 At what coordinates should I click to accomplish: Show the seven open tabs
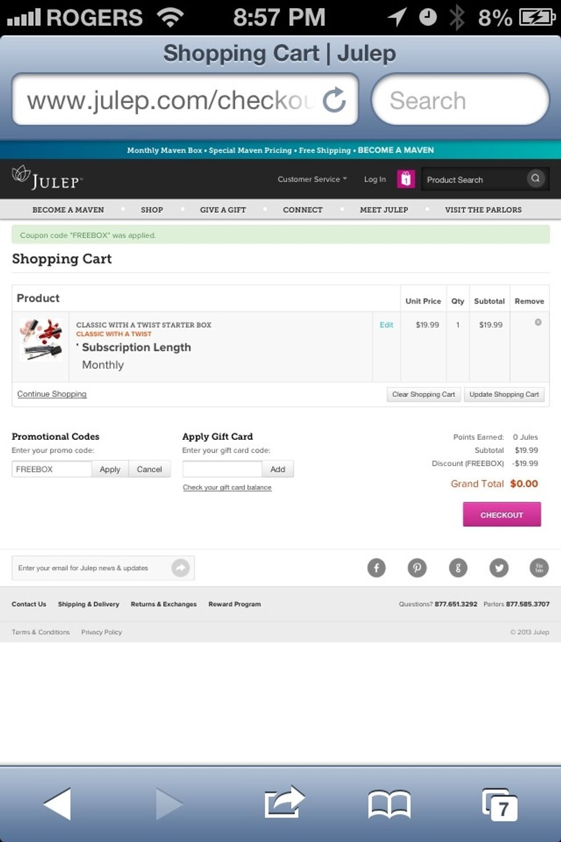[x=500, y=805]
